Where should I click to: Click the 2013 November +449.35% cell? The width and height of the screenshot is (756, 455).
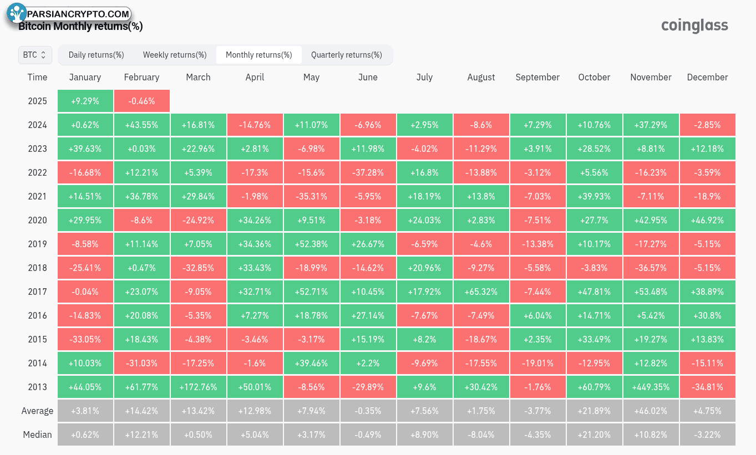(651, 387)
